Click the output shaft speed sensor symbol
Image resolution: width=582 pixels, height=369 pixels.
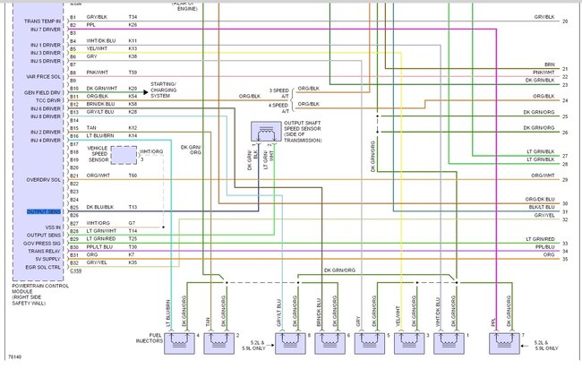click(x=266, y=132)
